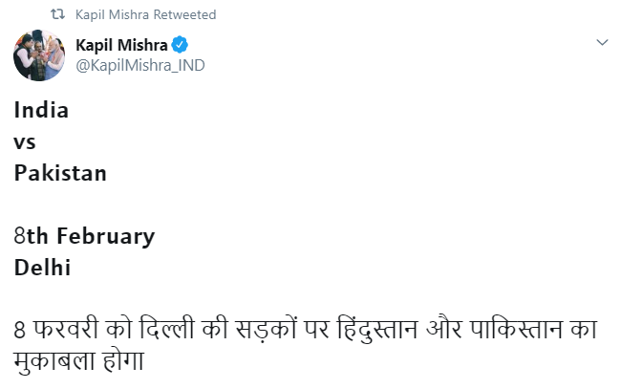Open the @KapilMishra_IND handle
The width and height of the screenshot is (621, 389).
(x=139, y=65)
